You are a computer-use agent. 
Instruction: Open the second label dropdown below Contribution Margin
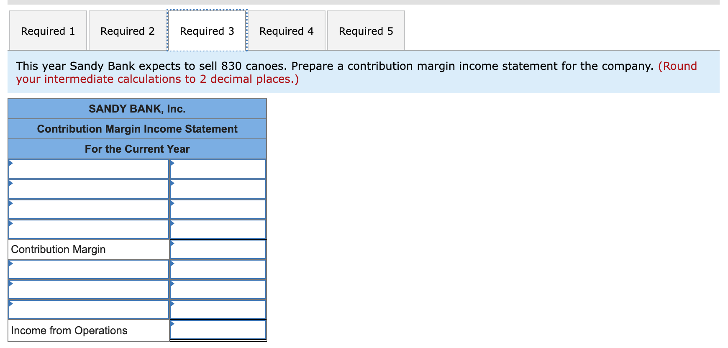pos(89,289)
